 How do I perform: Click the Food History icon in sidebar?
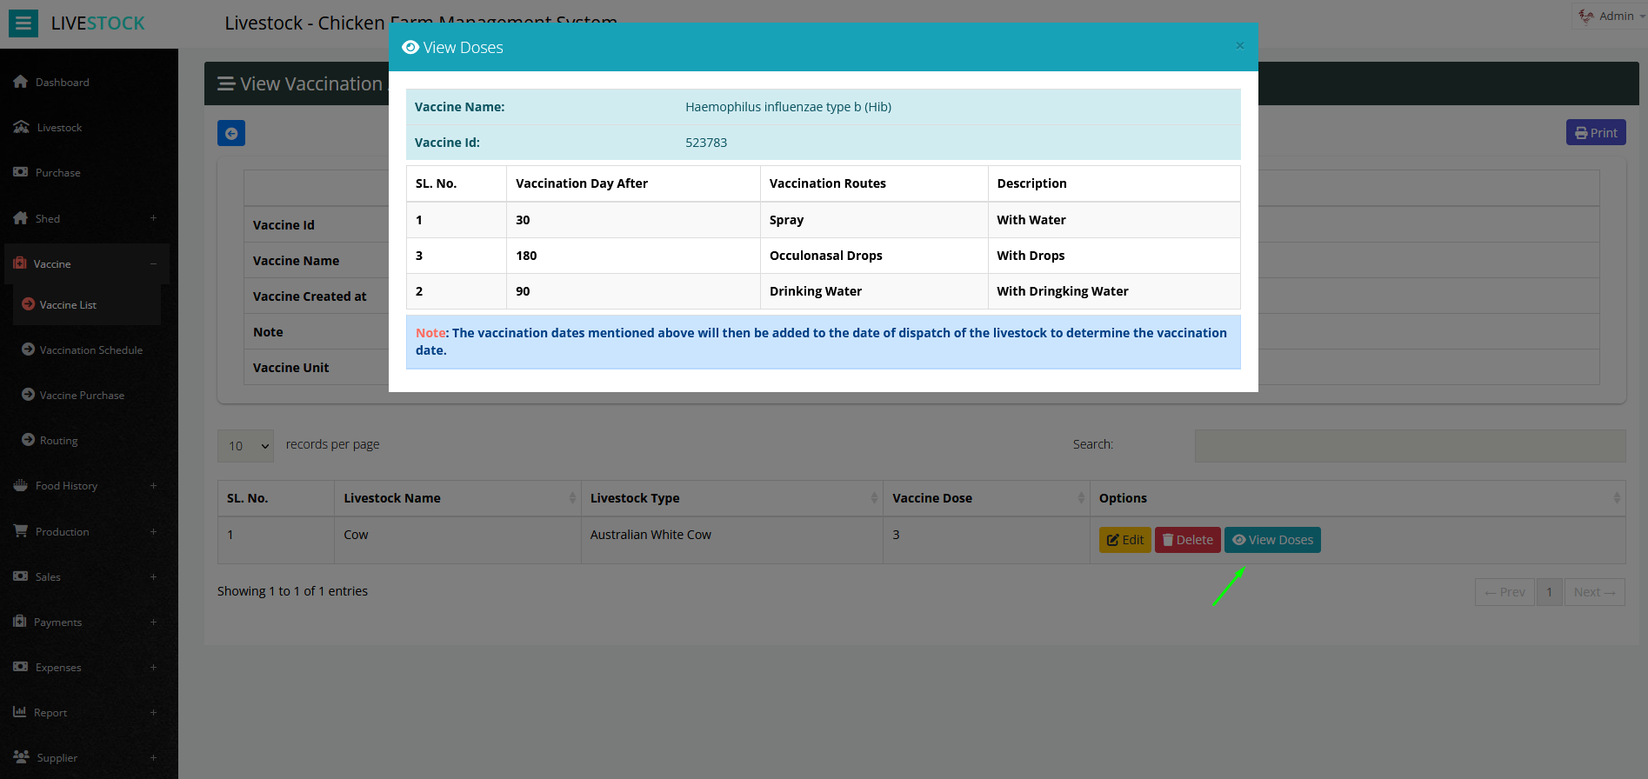click(x=21, y=485)
